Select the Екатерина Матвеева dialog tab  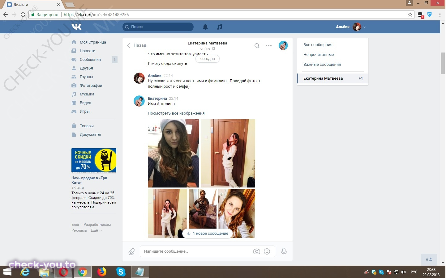click(333, 78)
